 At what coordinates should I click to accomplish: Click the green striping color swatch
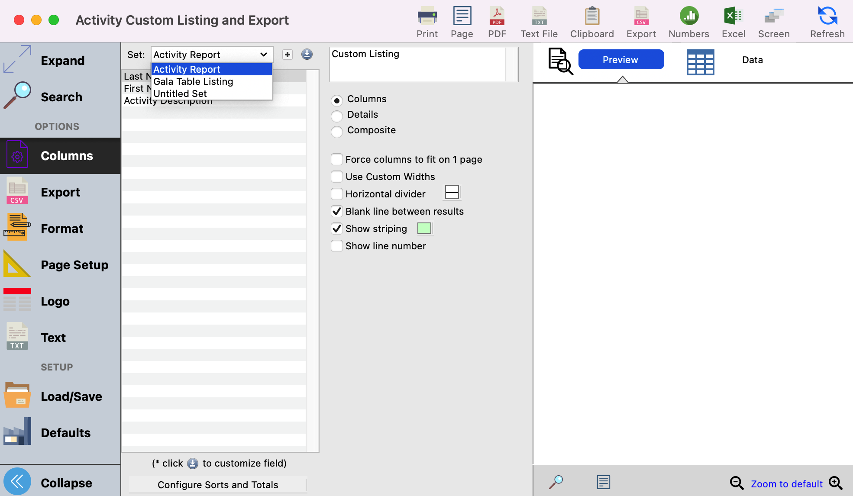point(424,229)
